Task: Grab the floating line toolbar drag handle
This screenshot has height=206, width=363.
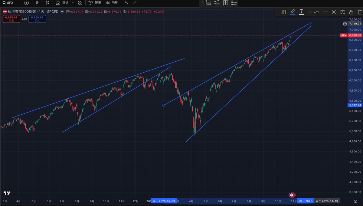Action: [277, 12]
